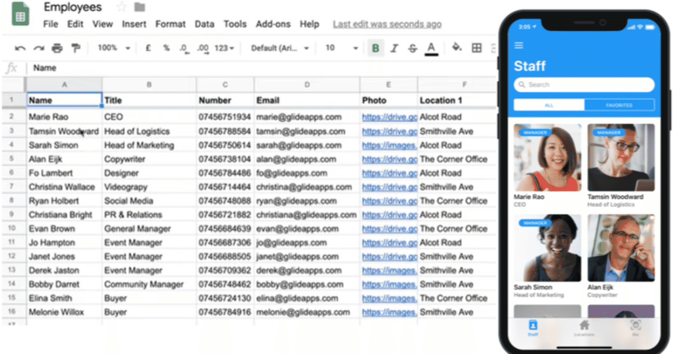Star the Employees document
This screenshot has height=354, width=677.
click(122, 7)
